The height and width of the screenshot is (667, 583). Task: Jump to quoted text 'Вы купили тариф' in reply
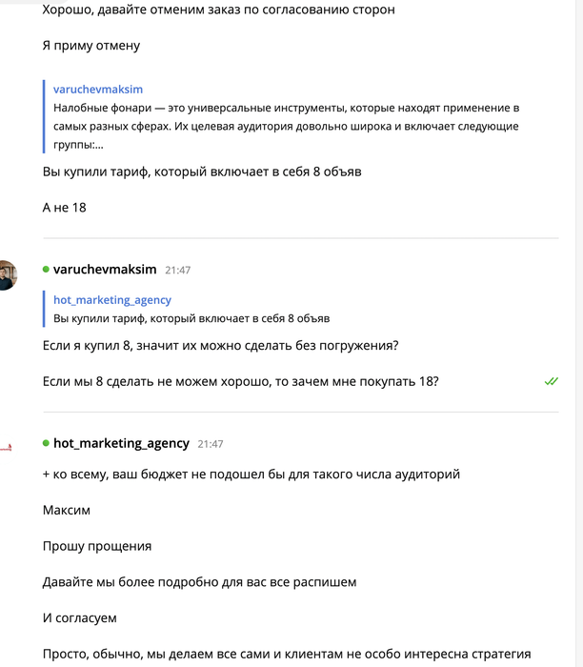pyautogui.click(x=191, y=318)
